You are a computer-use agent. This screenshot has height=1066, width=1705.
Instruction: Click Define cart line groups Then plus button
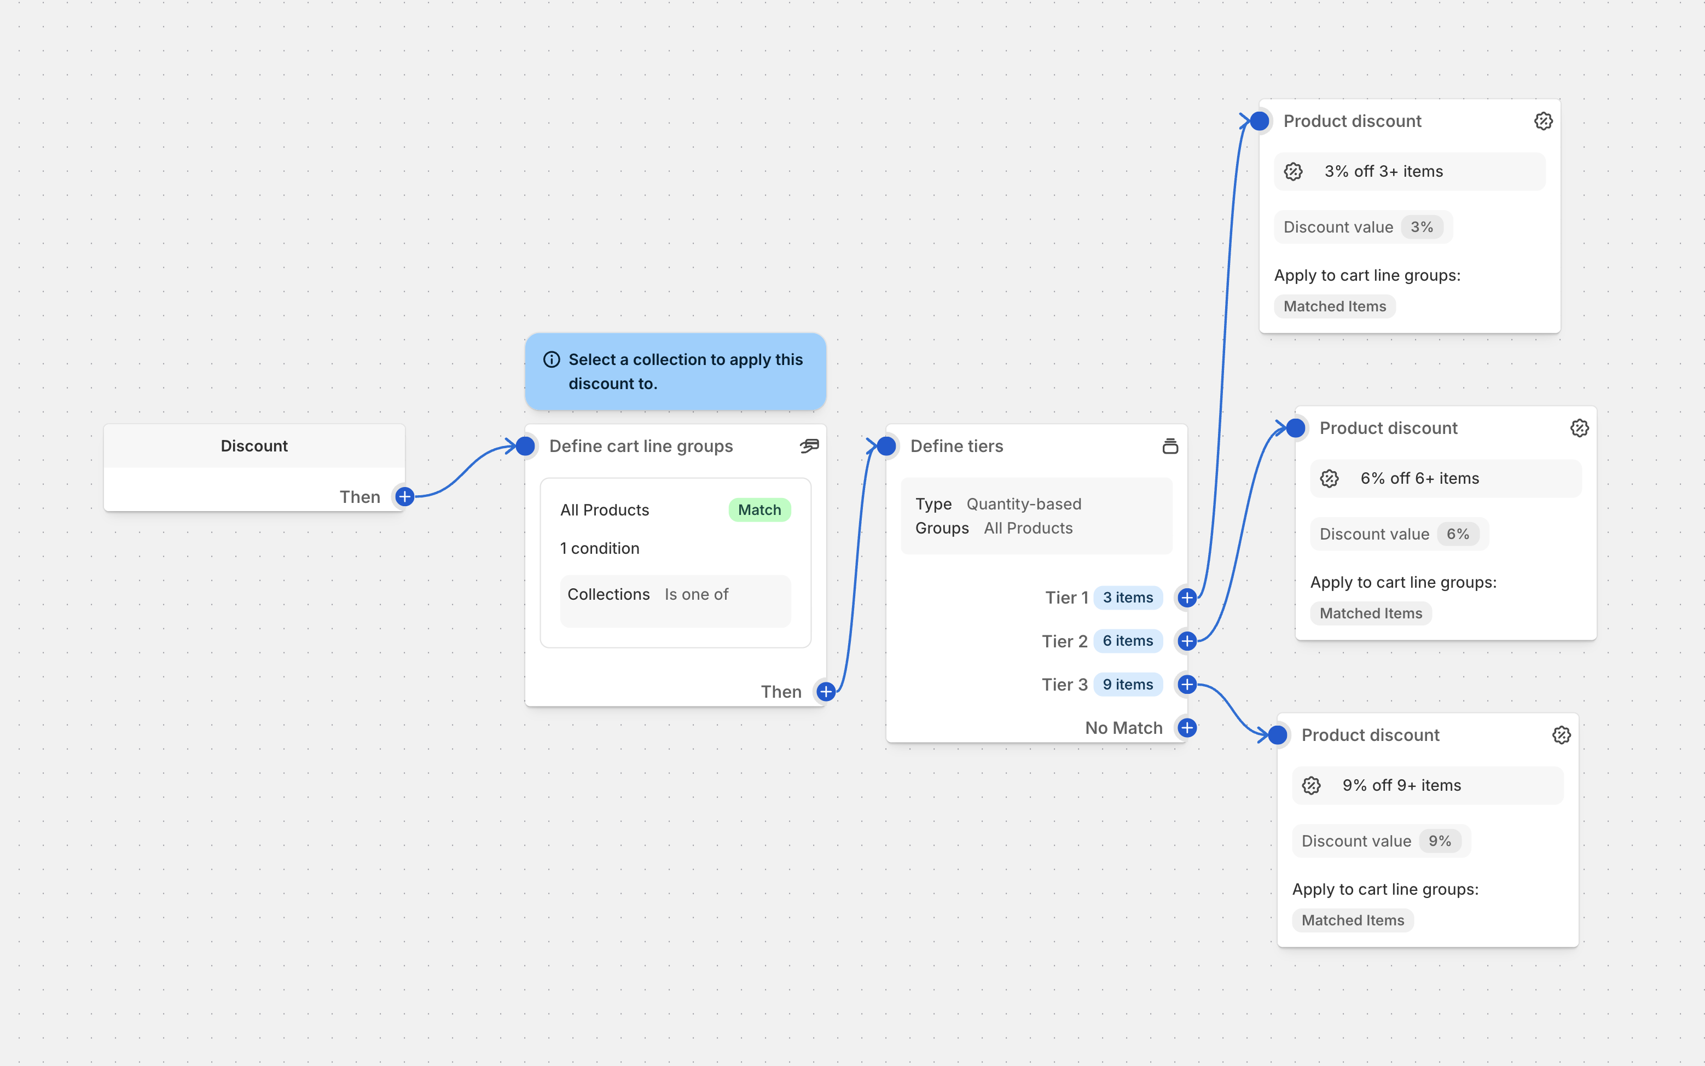pos(826,692)
